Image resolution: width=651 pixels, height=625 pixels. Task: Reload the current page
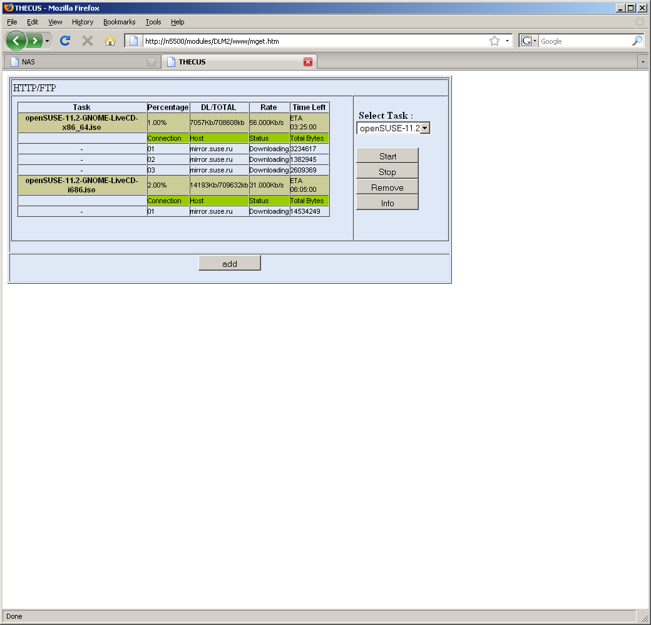coord(65,41)
